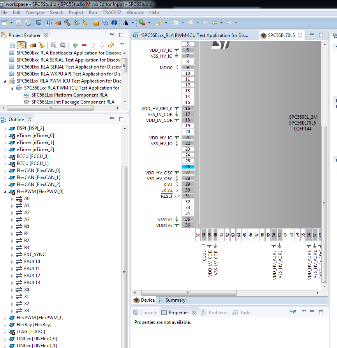The image size is (337, 348).
Task: Click the build hammer icon in toolbar
Action: 67,23
